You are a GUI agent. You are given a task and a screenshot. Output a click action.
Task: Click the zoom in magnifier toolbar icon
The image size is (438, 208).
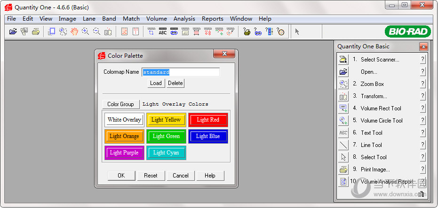[x=85, y=31]
